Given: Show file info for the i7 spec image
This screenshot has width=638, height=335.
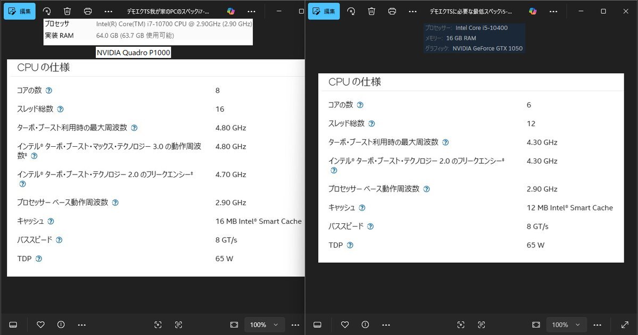Looking at the screenshot, I should coord(61,324).
